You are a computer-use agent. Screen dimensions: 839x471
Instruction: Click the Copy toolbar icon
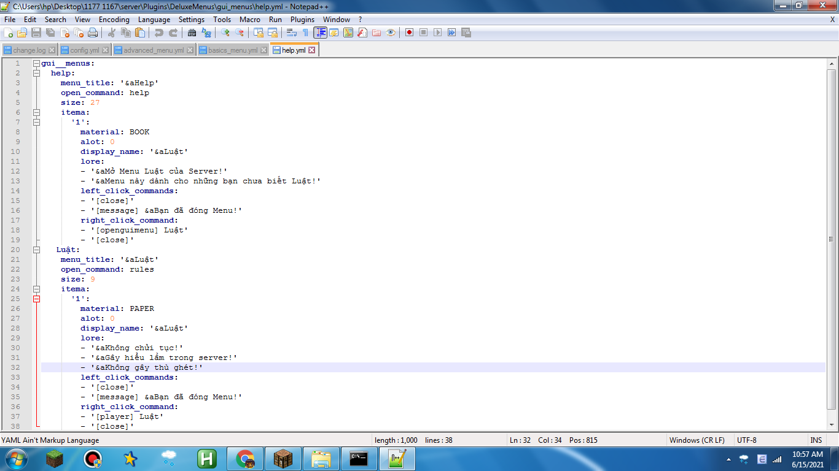(x=125, y=33)
